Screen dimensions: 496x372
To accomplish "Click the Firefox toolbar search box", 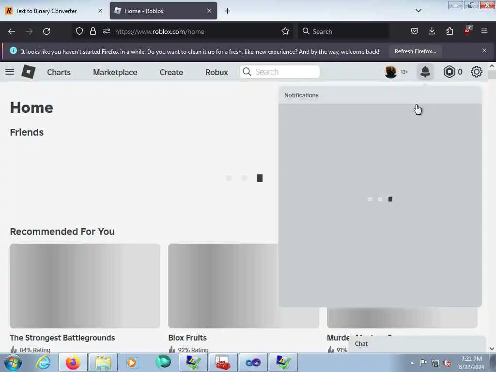I will (x=343, y=31).
